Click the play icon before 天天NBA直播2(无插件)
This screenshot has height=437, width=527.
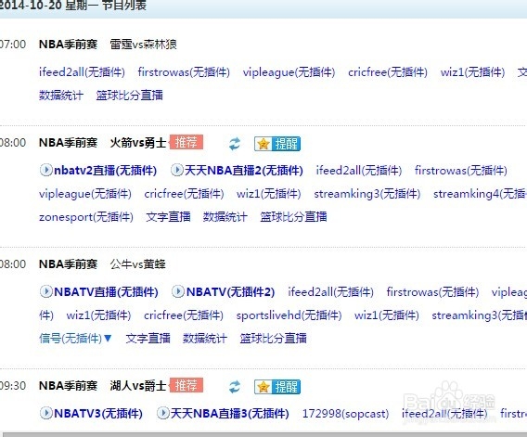click(x=176, y=170)
